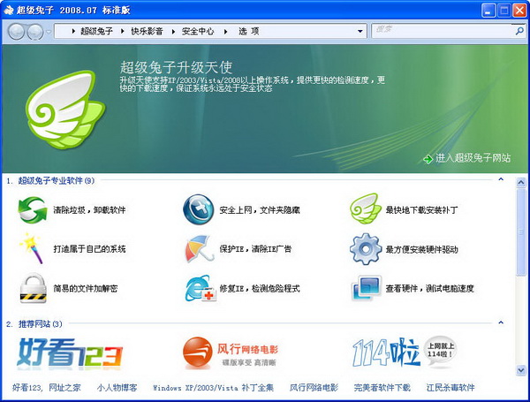Click the forward navigation arrow button
The height and width of the screenshot is (402, 530).
pyautogui.click(x=35, y=32)
